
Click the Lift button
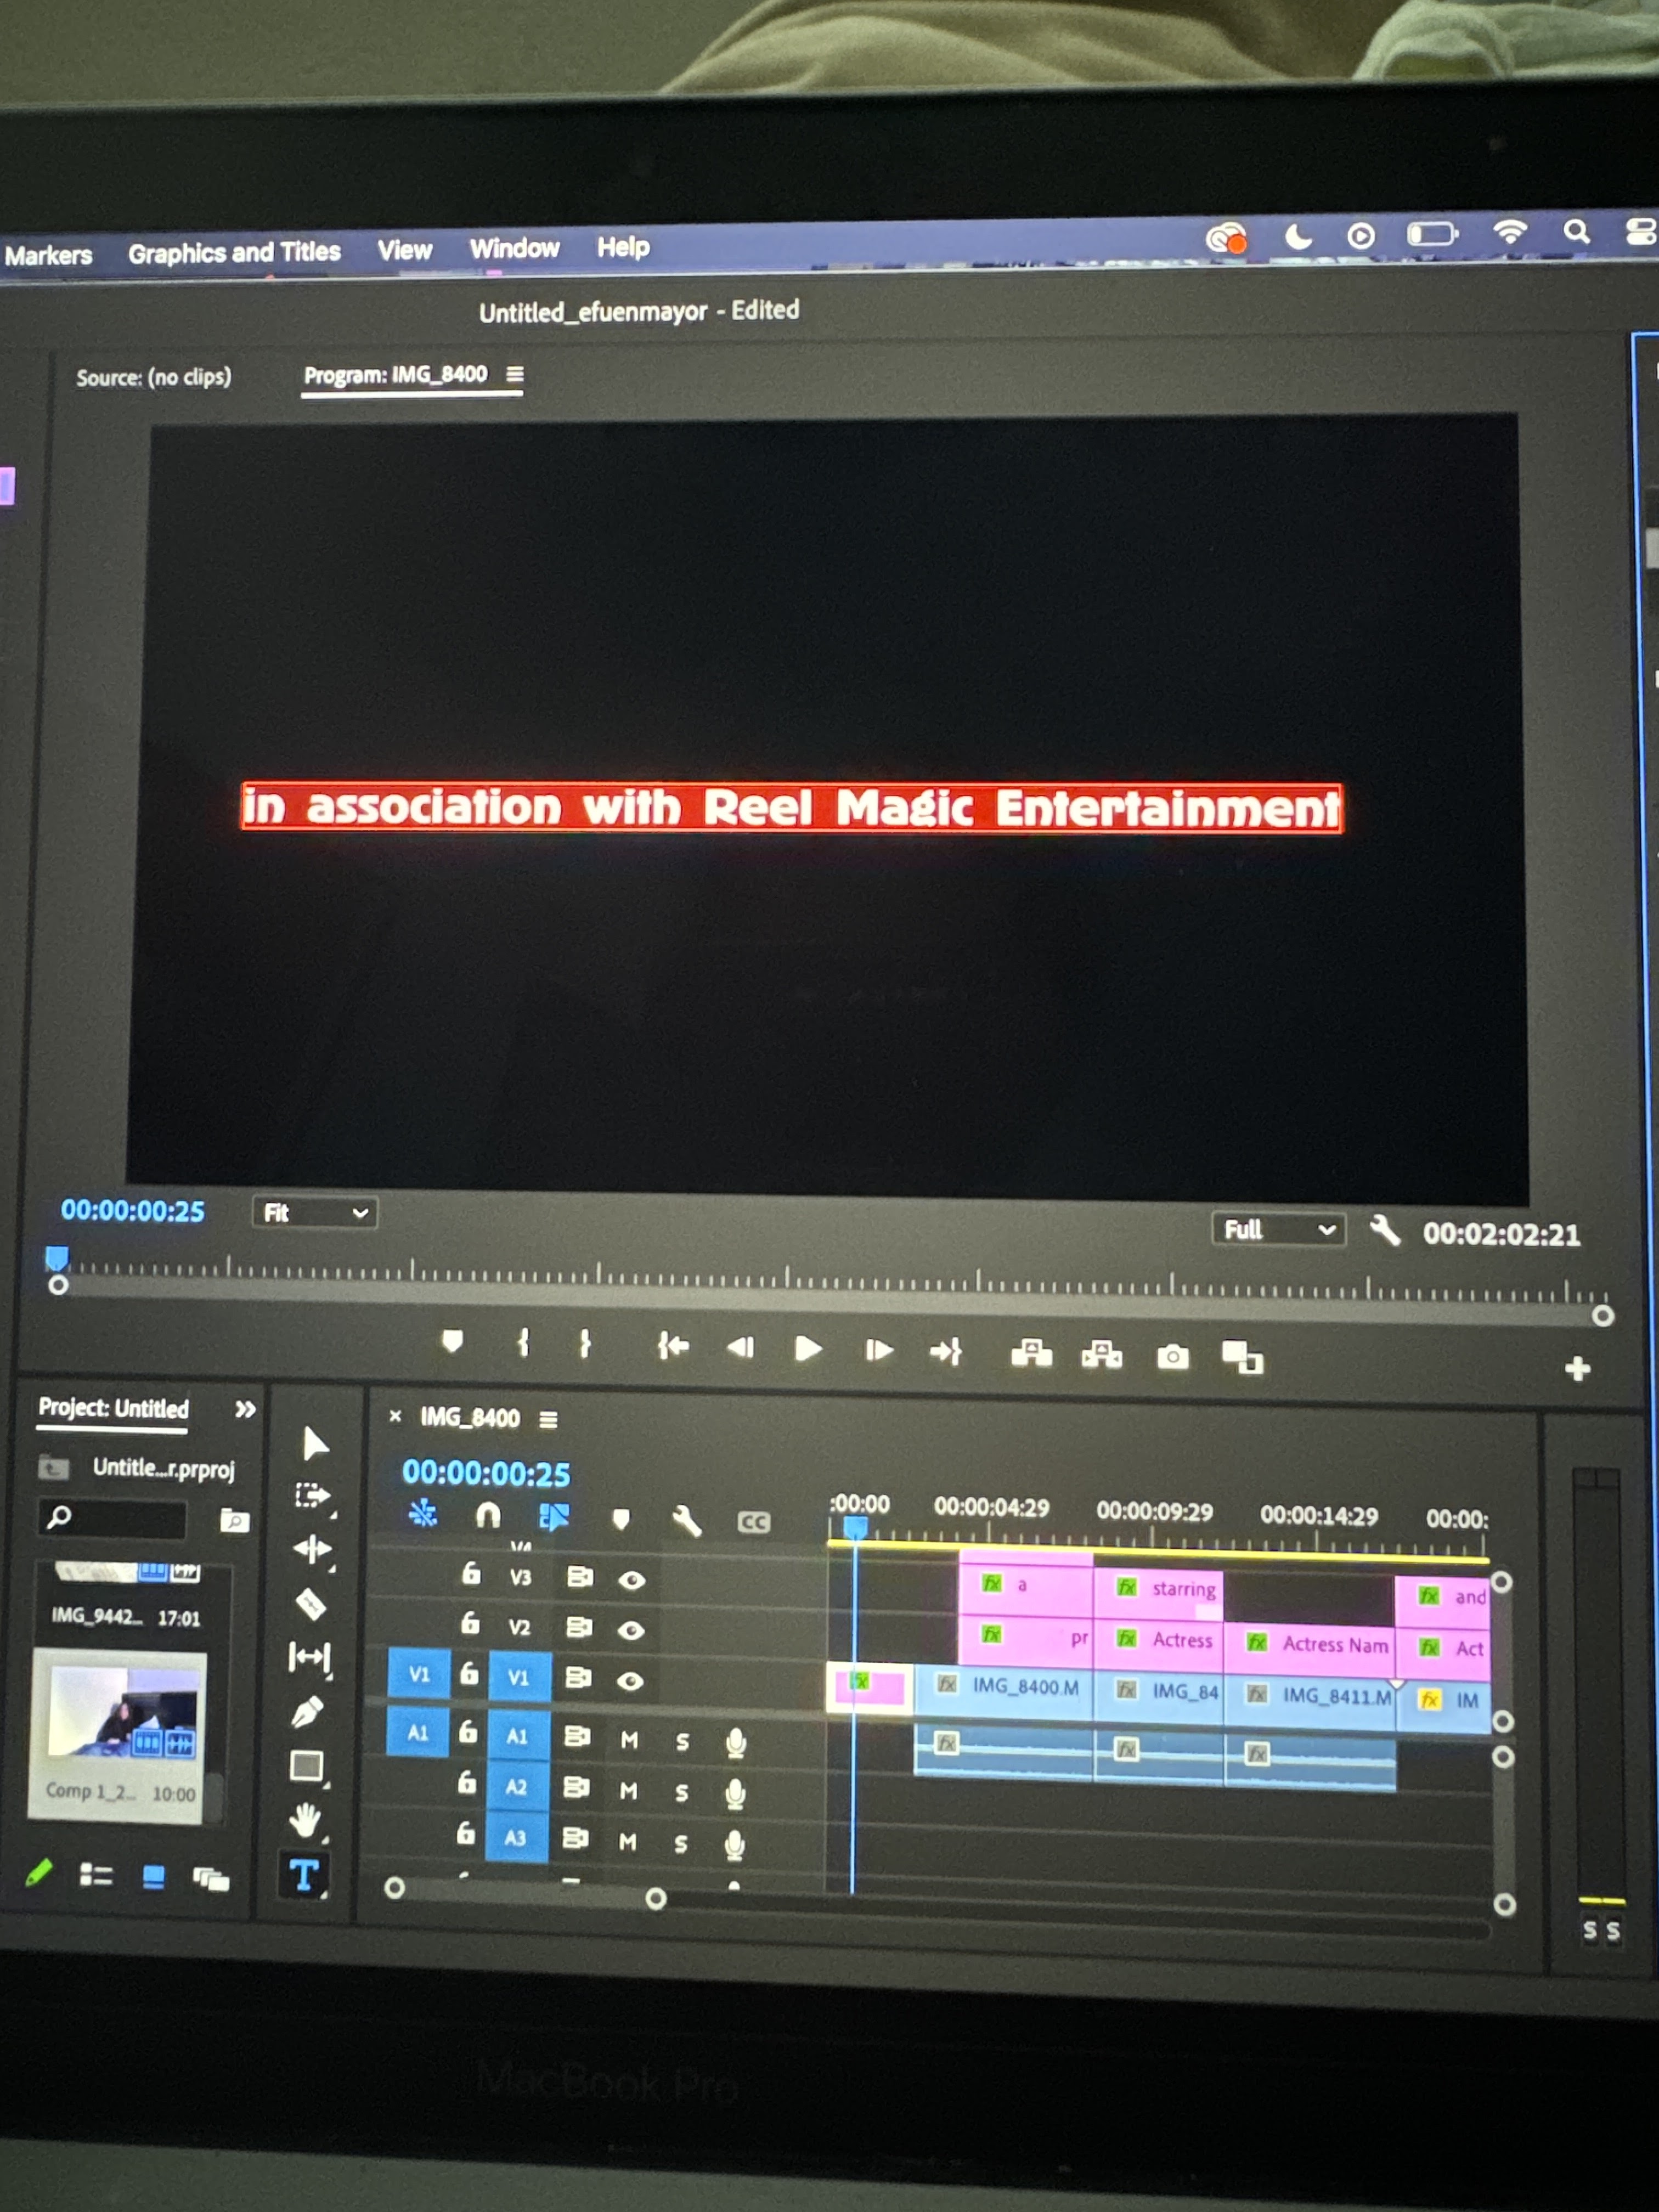1031,1354
